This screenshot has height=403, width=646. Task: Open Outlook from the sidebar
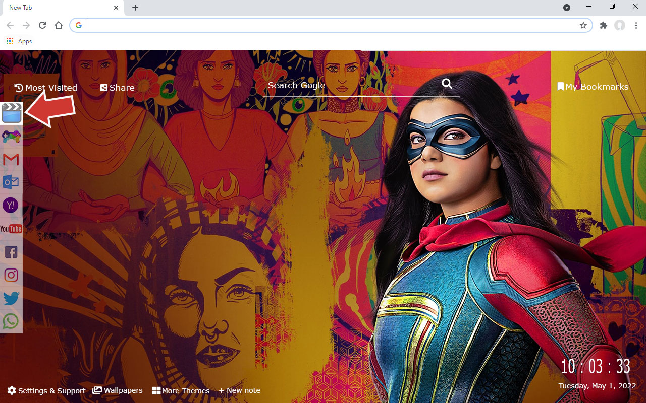point(11,182)
